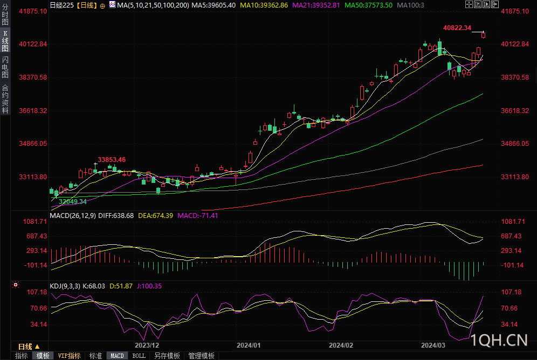Click the crosshair icon beside 日线 title
Viewport: 537px width, 360px height.
click(102, 5)
